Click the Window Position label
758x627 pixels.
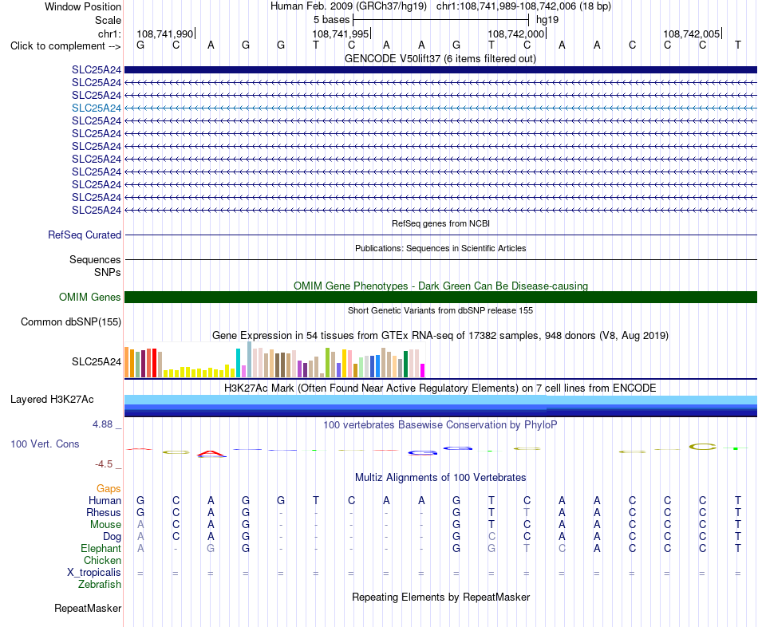(83, 6)
